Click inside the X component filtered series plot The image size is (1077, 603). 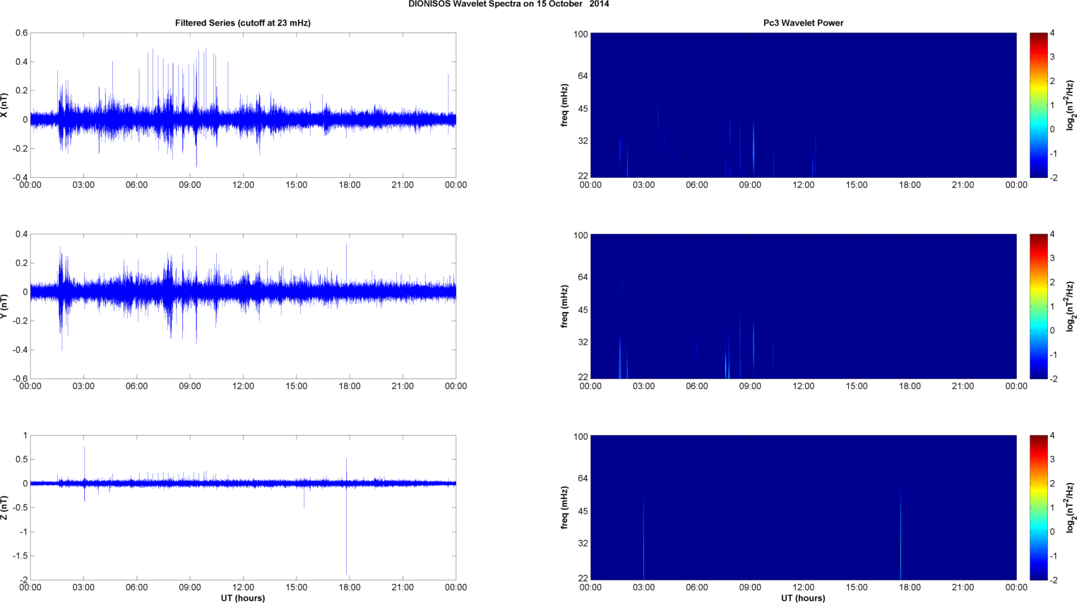[x=243, y=105]
